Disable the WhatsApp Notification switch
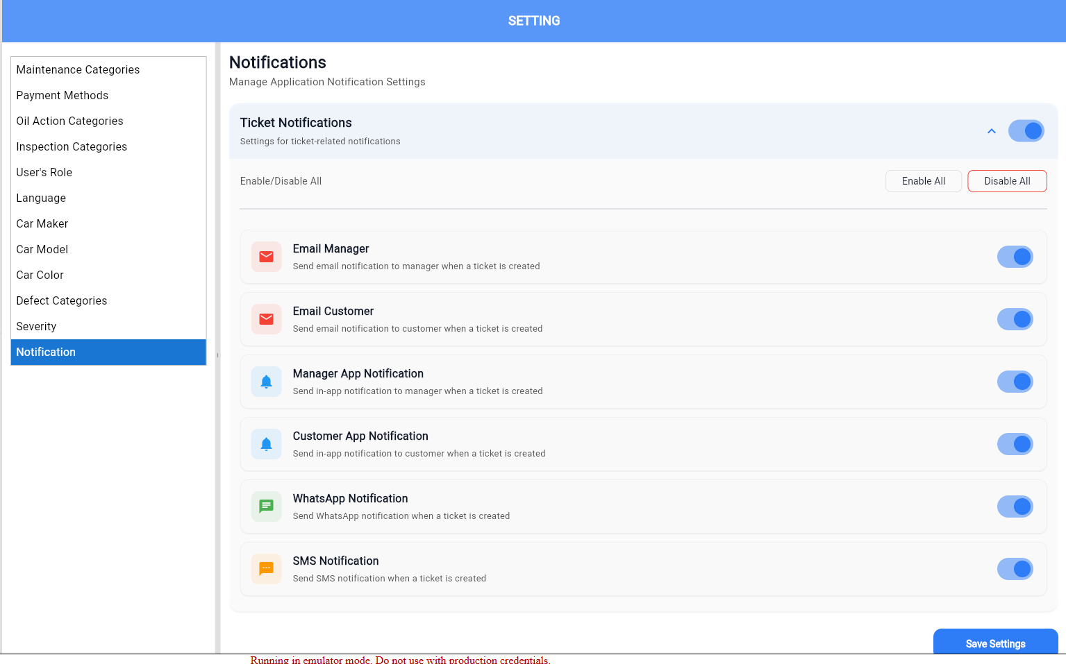The image size is (1066, 664). (1015, 506)
